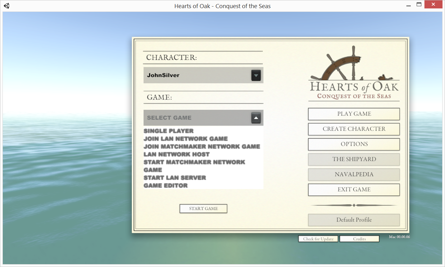Minimize the game window
This screenshot has height=267, width=445.
(x=409, y=5)
